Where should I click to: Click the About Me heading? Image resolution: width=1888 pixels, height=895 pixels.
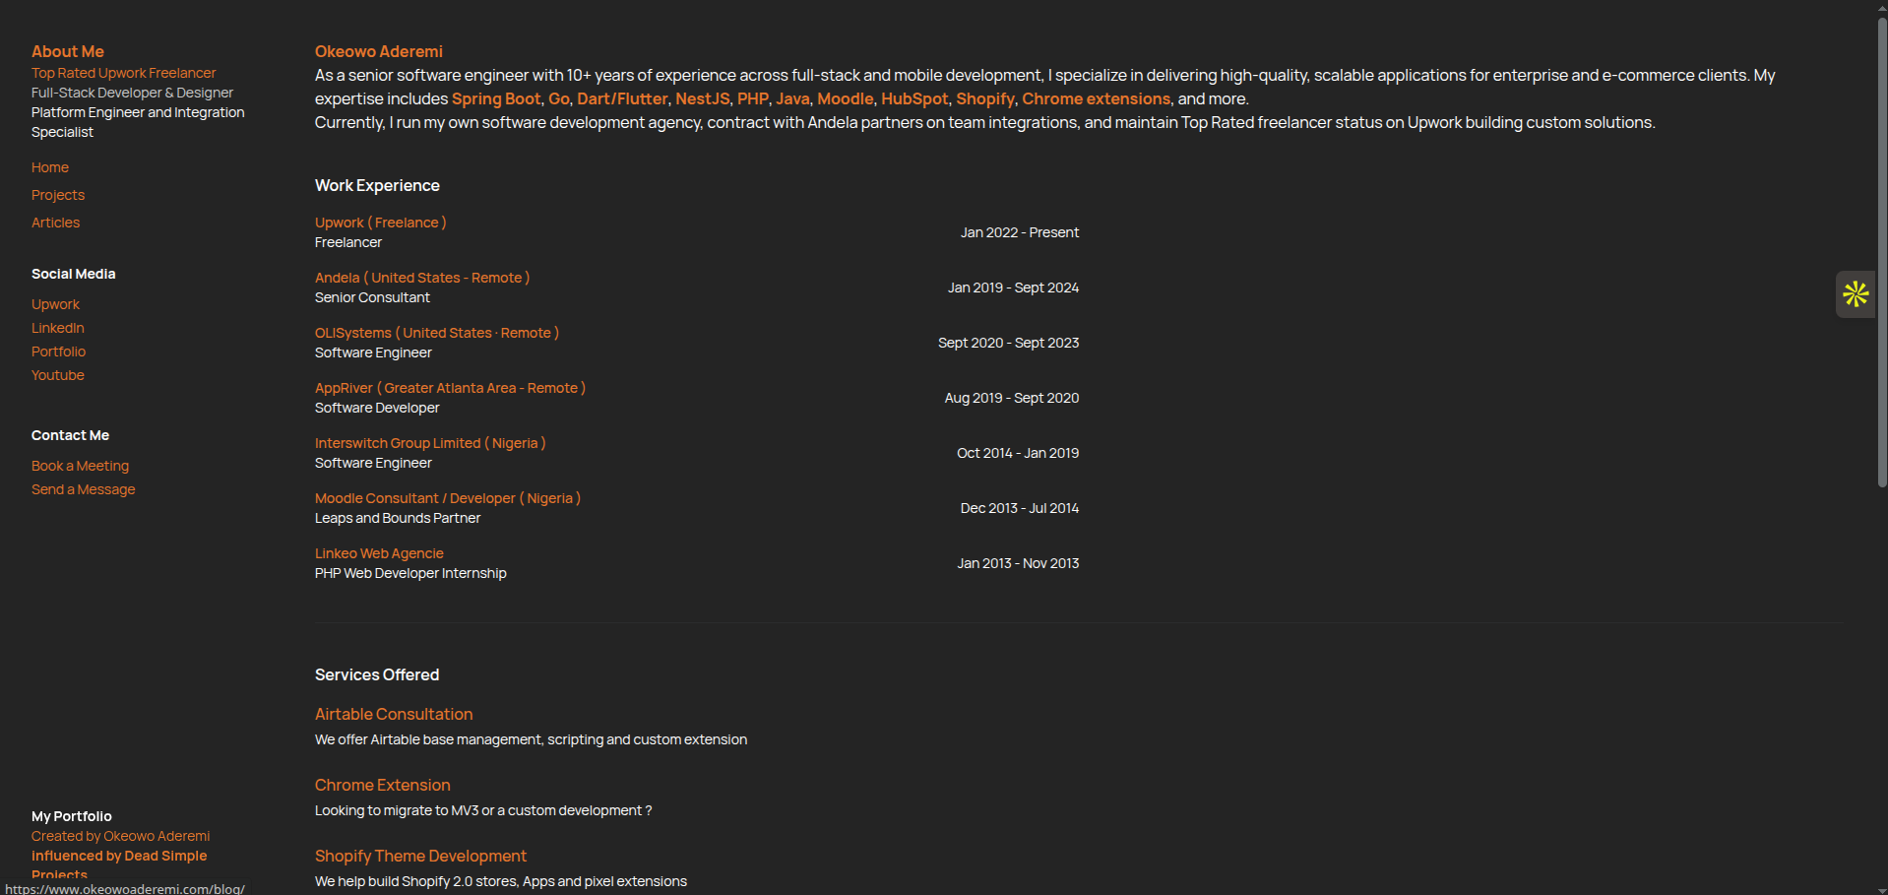point(68,51)
